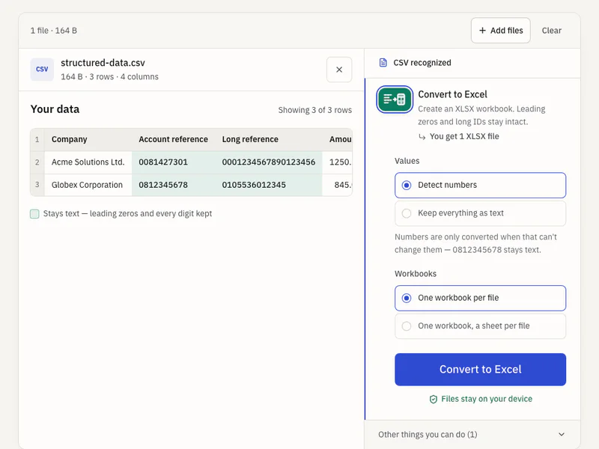The height and width of the screenshot is (449, 599).
Task: Clear all uploaded files
Action: [552, 31]
